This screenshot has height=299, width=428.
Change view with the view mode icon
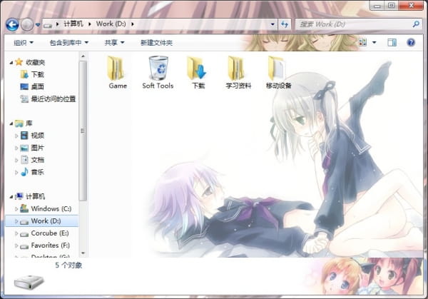click(363, 42)
